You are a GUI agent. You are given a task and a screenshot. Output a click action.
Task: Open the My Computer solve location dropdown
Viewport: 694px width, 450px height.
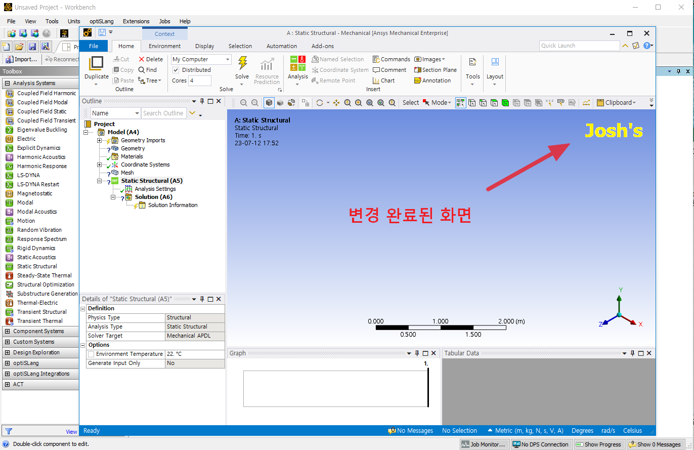pos(227,59)
